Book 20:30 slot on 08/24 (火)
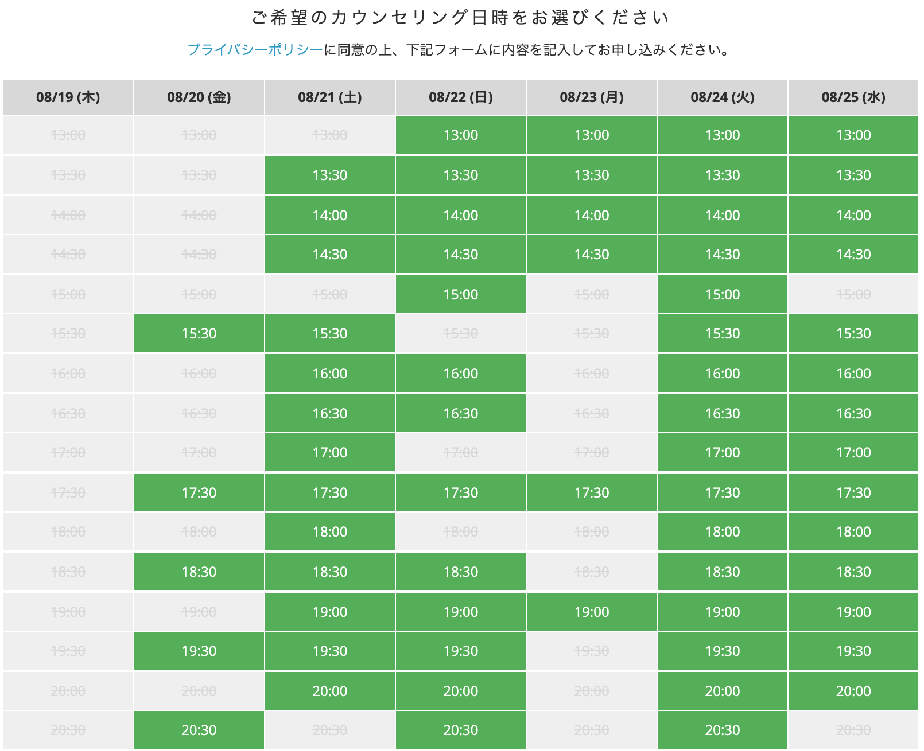This screenshot has height=751, width=924. coord(722,730)
